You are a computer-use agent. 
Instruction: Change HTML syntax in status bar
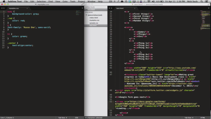pos(203,118)
